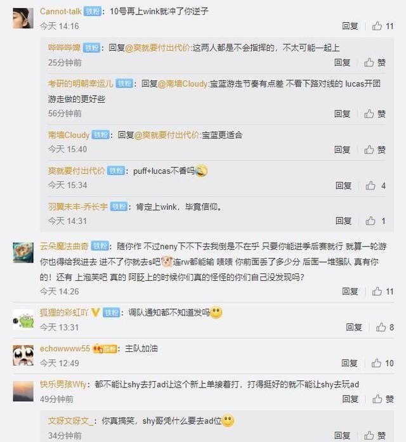Reply to 云朵魔法曲奇's comment at 14:26

350,291
